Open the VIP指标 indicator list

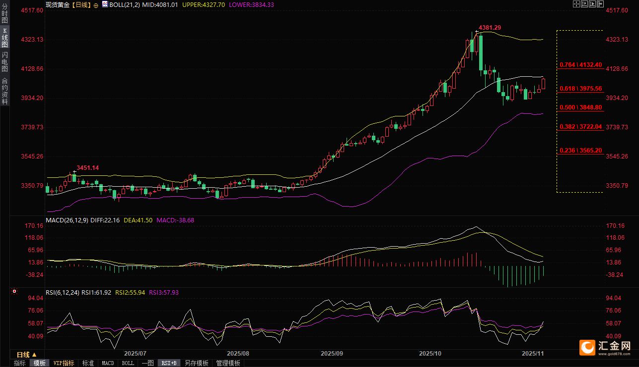click(x=64, y=363)
